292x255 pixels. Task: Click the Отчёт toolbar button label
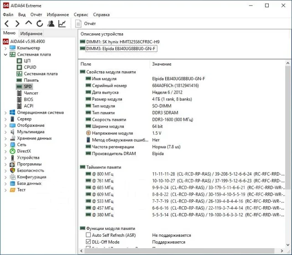click(90, 24)
